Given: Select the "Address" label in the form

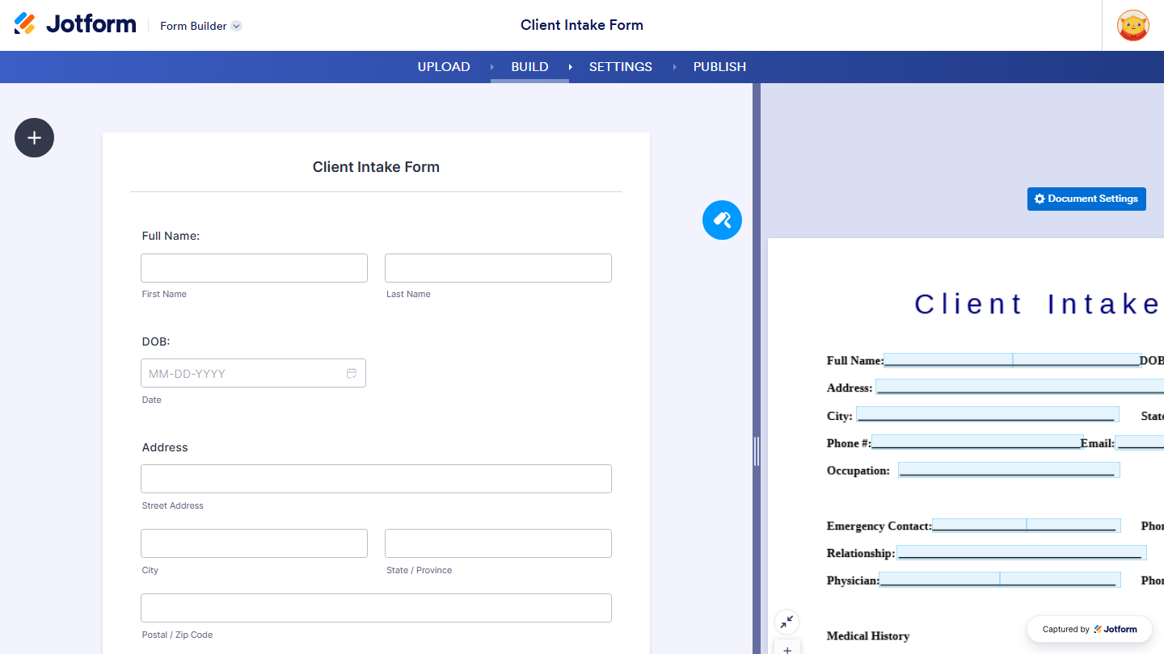Looking at the screenshot, I should (x=165, y=447).
